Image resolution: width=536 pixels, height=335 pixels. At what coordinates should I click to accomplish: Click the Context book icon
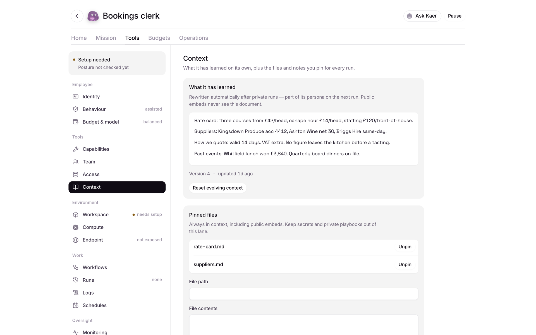coord(76,187)
